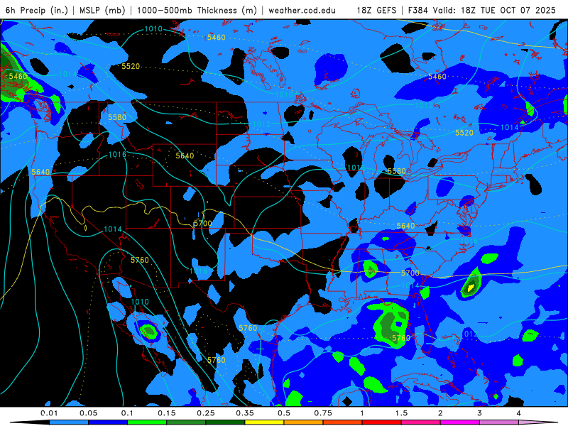The image size is (568, 426).
Task: Click the '1.5' color scale label
Action: click(401, 413)
